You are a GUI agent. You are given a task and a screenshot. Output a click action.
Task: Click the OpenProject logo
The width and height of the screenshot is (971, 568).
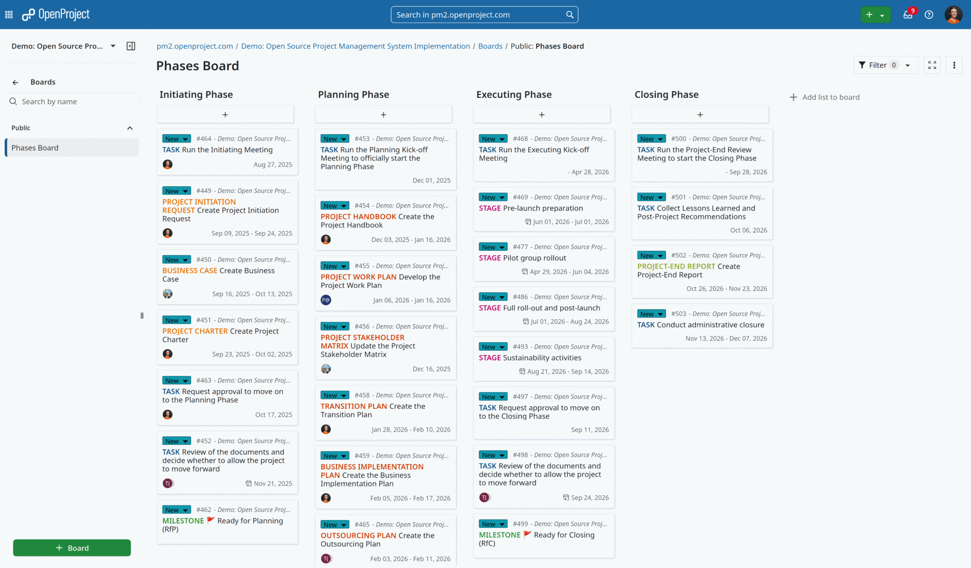[x=55, y=15]
